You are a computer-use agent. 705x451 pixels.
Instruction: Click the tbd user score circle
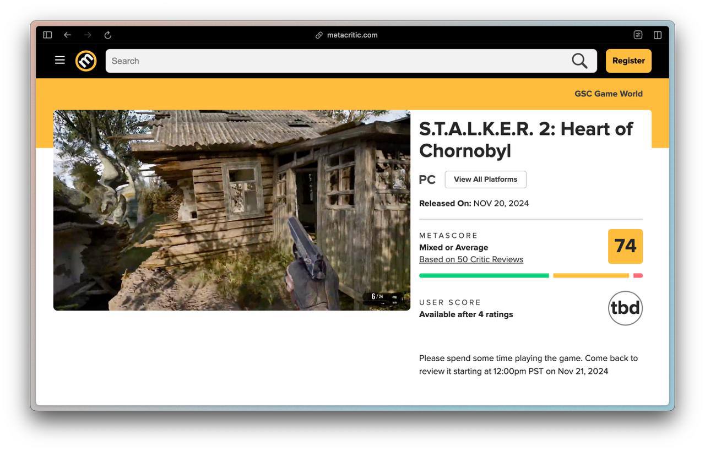click(625, 308)
